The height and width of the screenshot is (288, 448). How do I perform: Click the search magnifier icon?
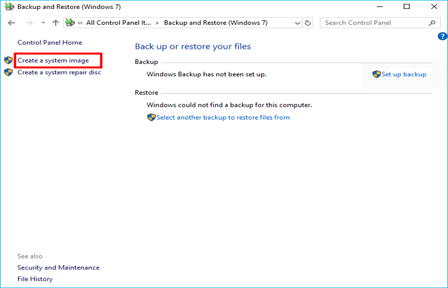click(432, 23)
